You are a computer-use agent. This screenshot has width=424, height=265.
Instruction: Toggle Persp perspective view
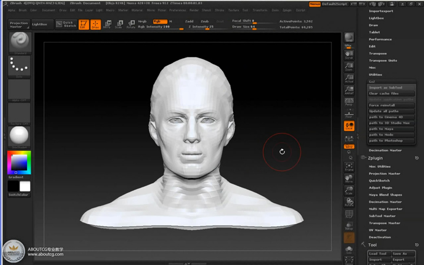tap(349, 102)
